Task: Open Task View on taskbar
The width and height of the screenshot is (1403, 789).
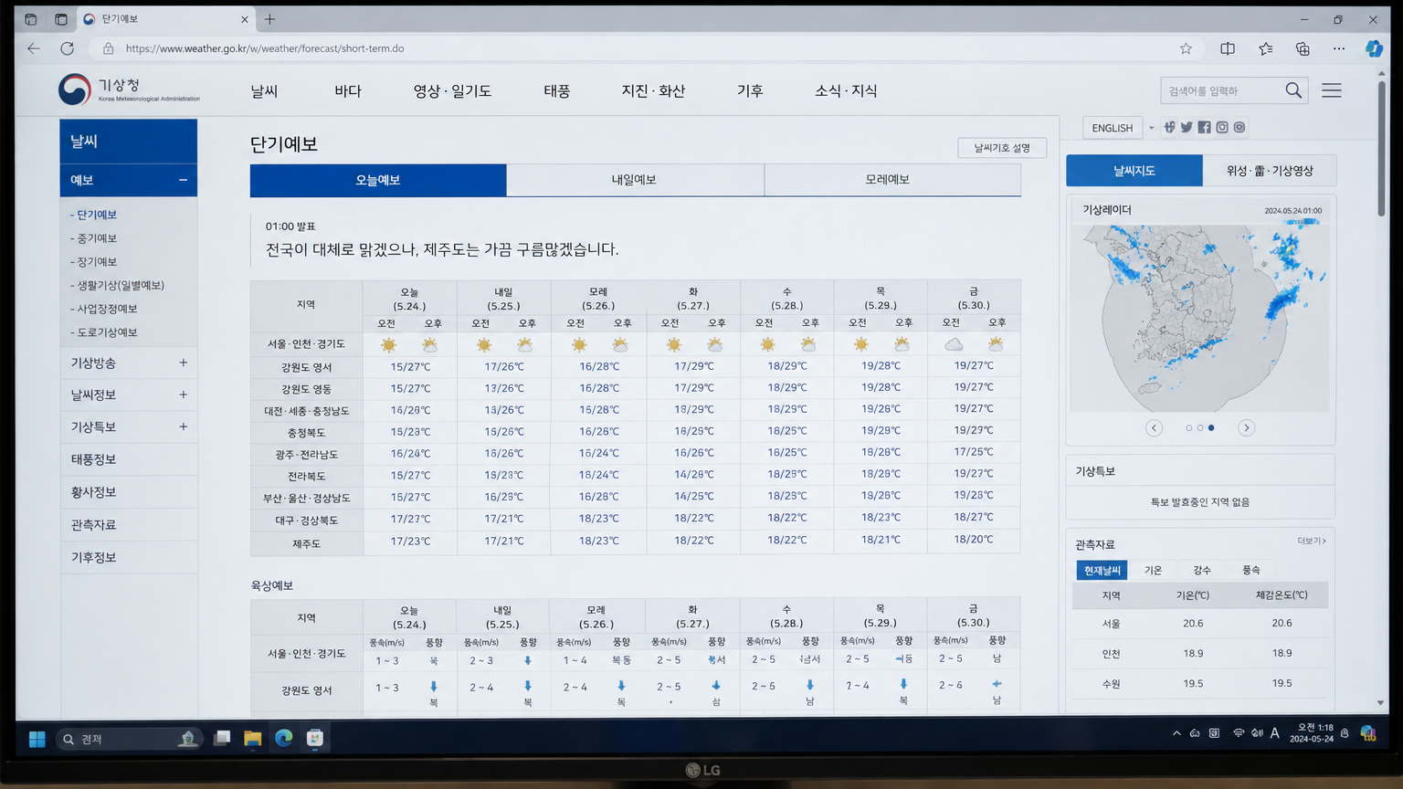Action: [x=222, y=739]
